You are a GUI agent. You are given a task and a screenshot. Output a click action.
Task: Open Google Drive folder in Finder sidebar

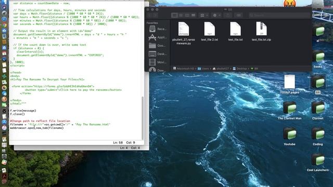click(158, 46)
